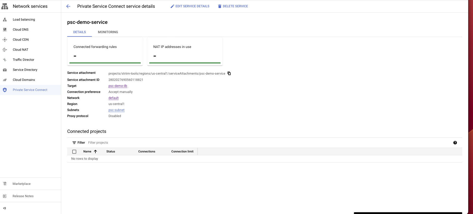473x214 pixels.
Task: Open the psc-subnet link
Action: click(116, 110)
